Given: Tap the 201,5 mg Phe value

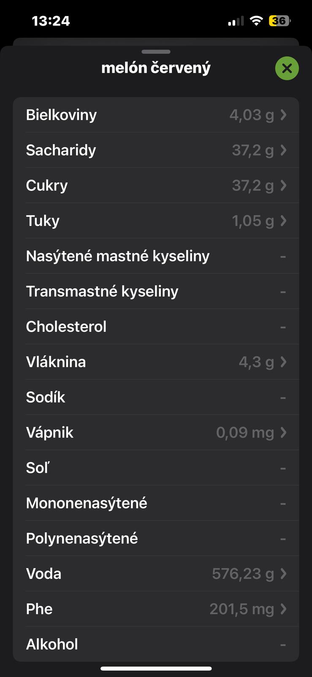Looking at the screenshot, I should 241,609.
